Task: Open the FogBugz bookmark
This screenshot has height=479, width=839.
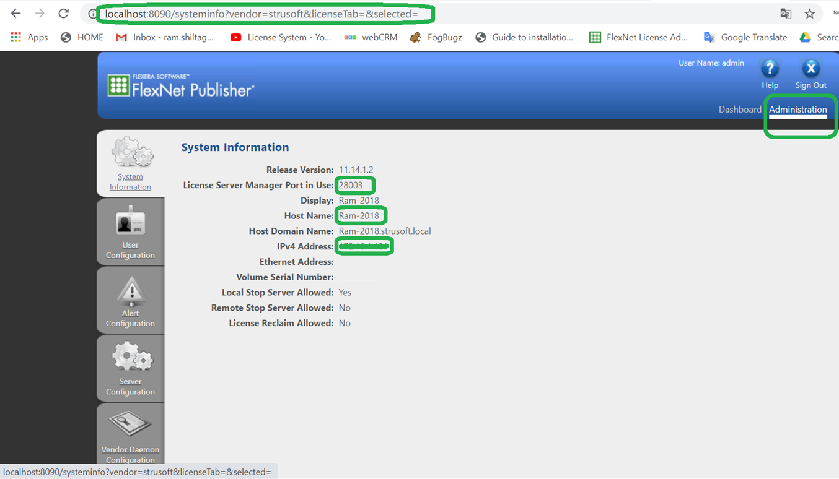Action: [436, 37]
